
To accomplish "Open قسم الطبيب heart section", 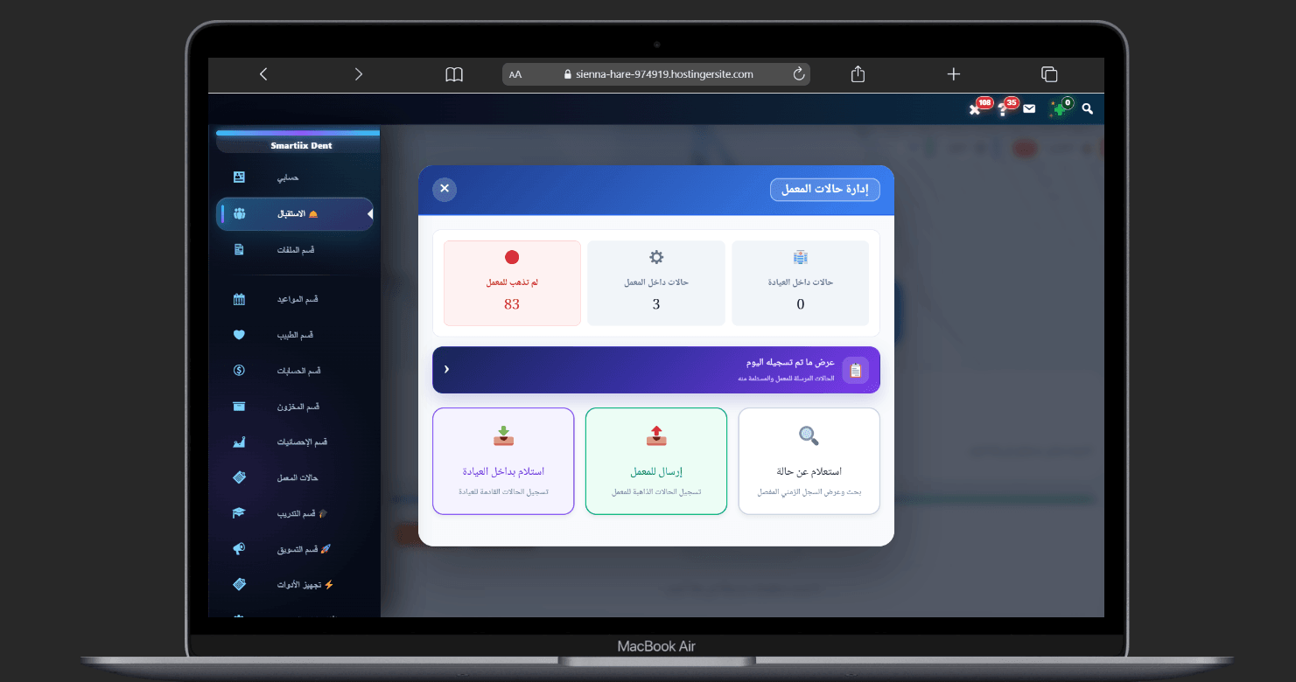I will (295, 335).
